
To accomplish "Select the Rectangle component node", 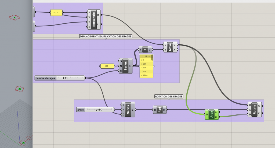I will [x=94, y=19].
